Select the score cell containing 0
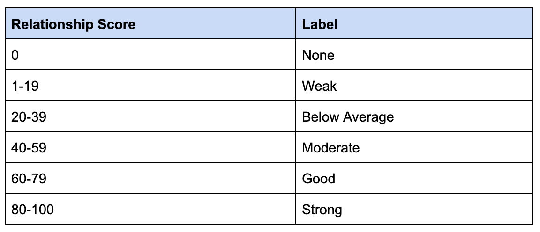 coord(150,54)
